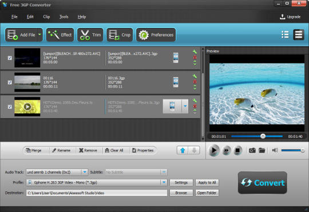Uncheck the HDTVDemo video row checkbox
This screenshot has height=212, width=309.
click(10, 107)
